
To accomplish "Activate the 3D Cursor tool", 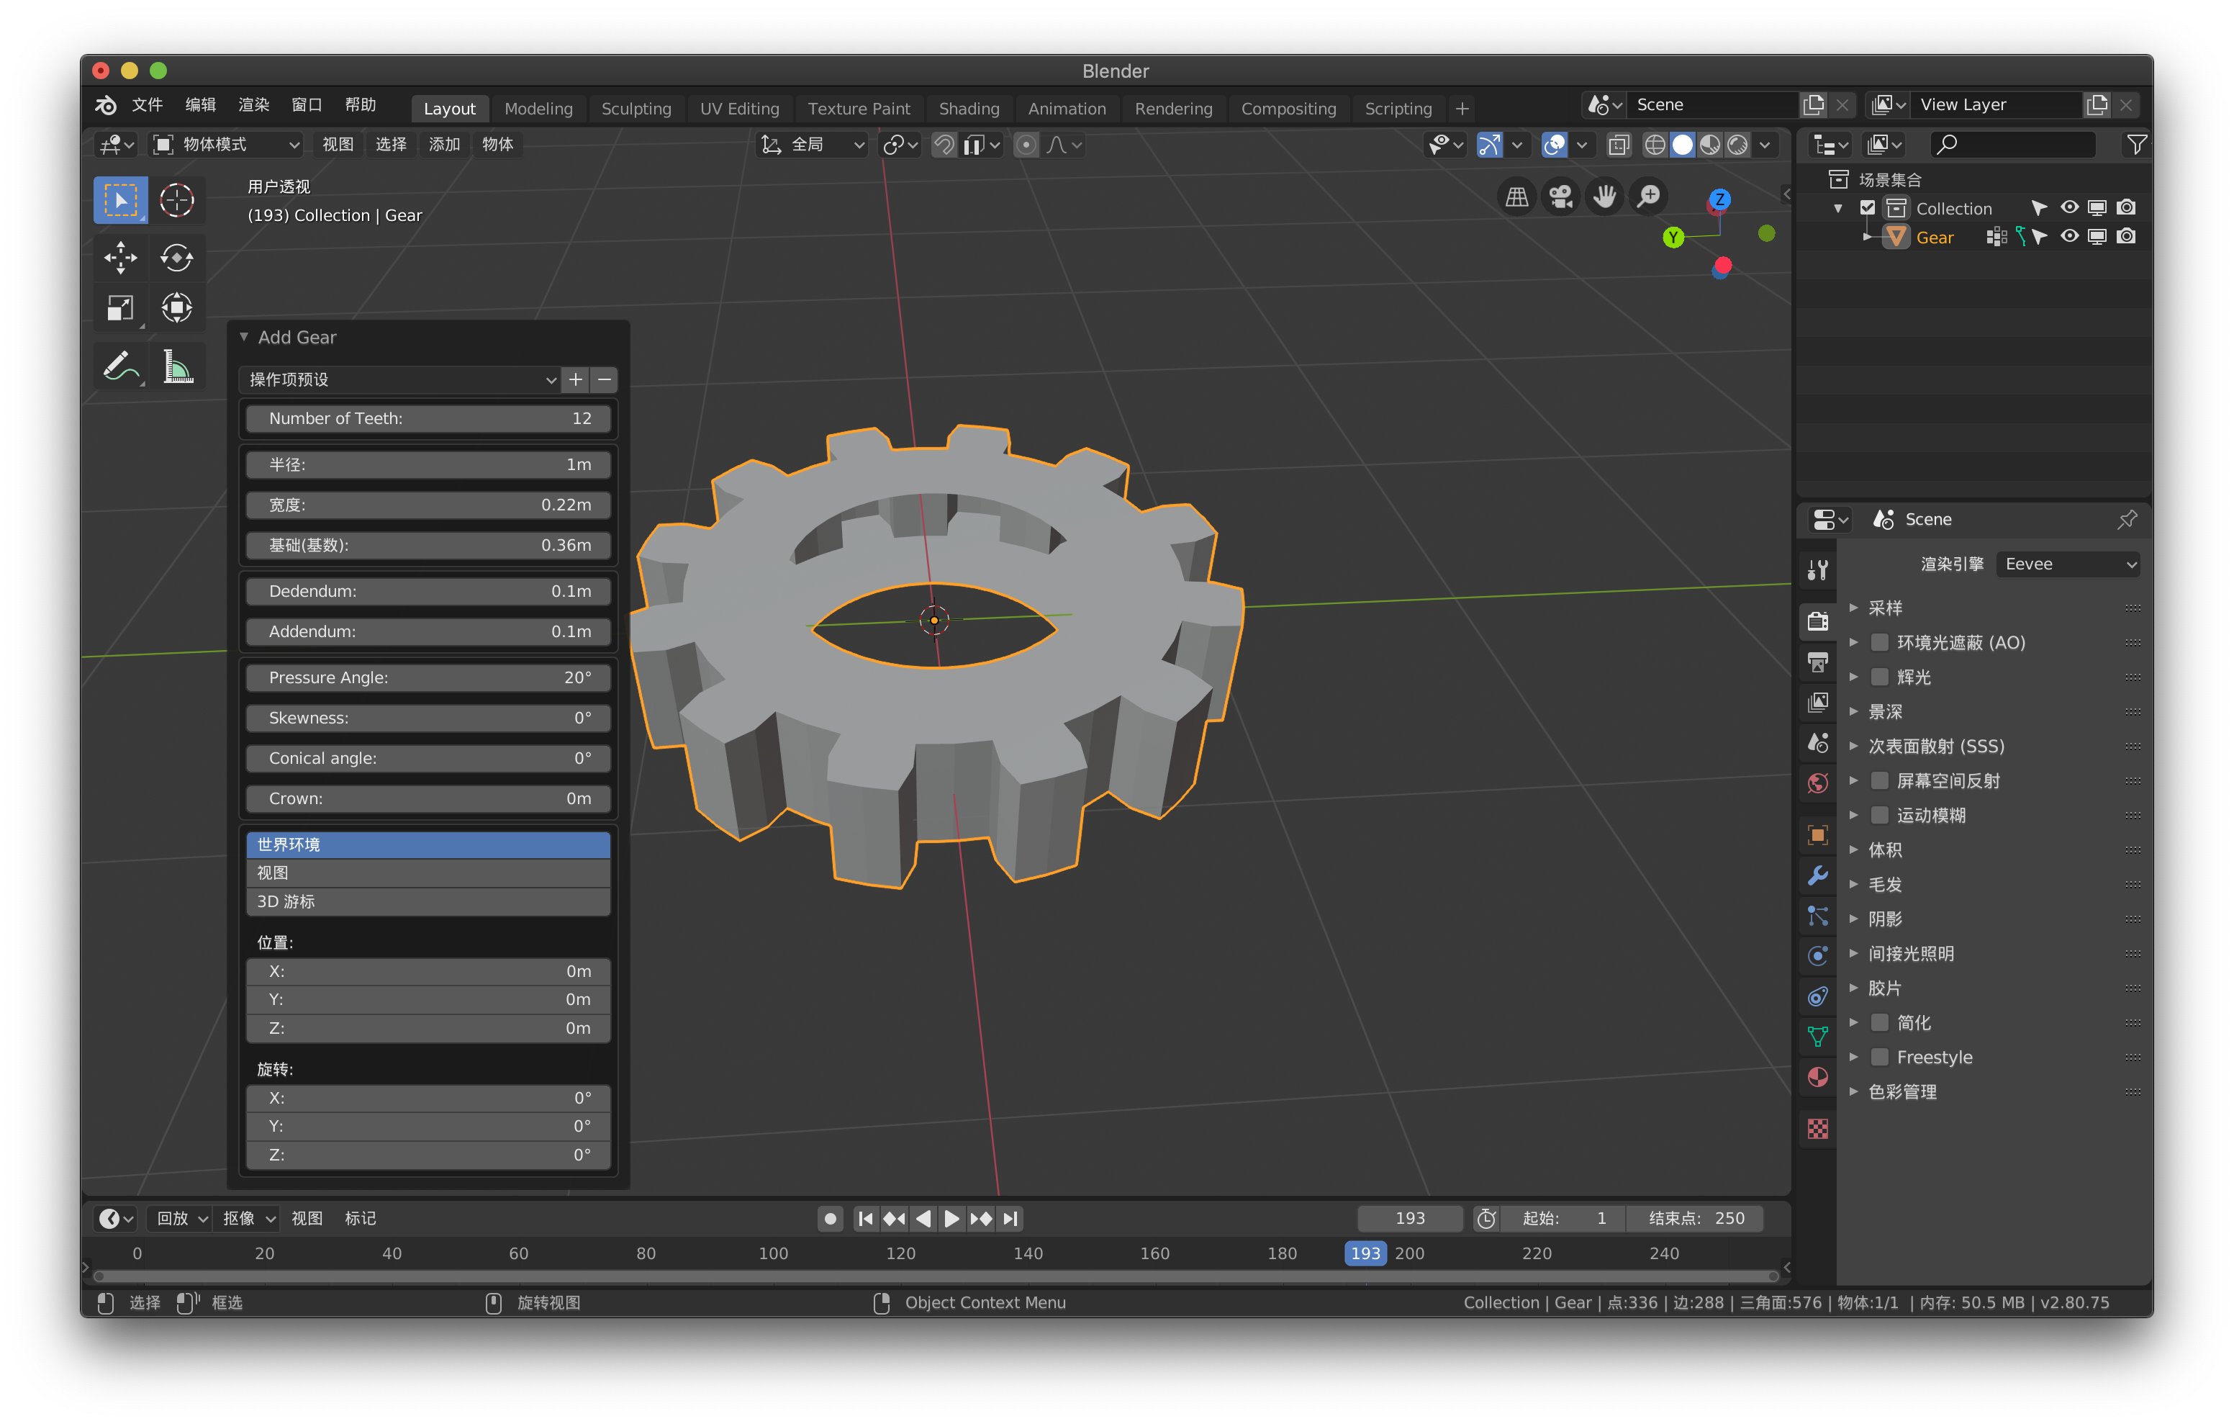I will click(176, 201).
